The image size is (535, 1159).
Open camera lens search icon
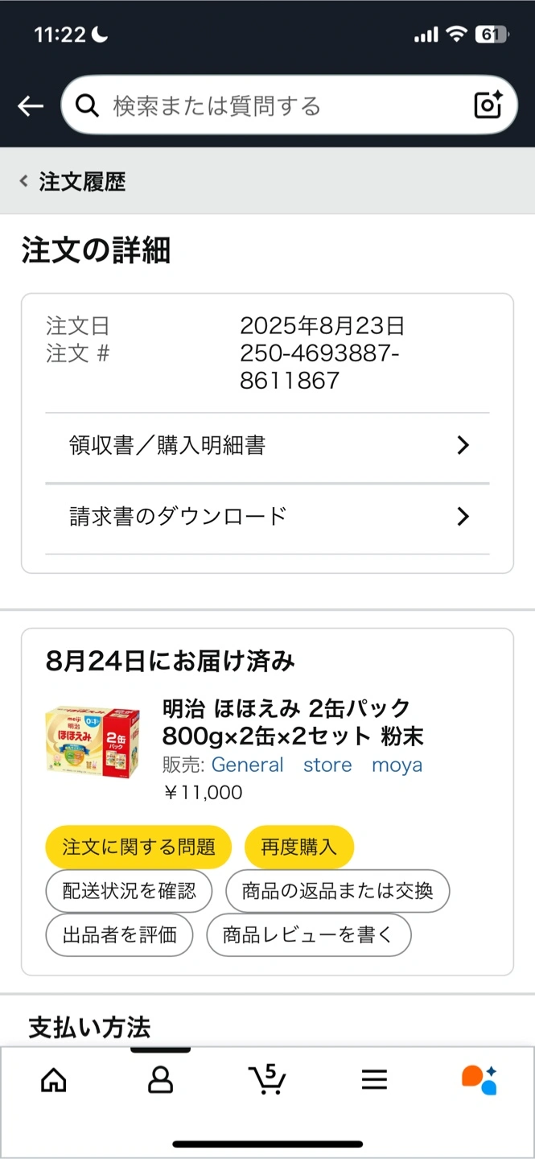[488, 105]
